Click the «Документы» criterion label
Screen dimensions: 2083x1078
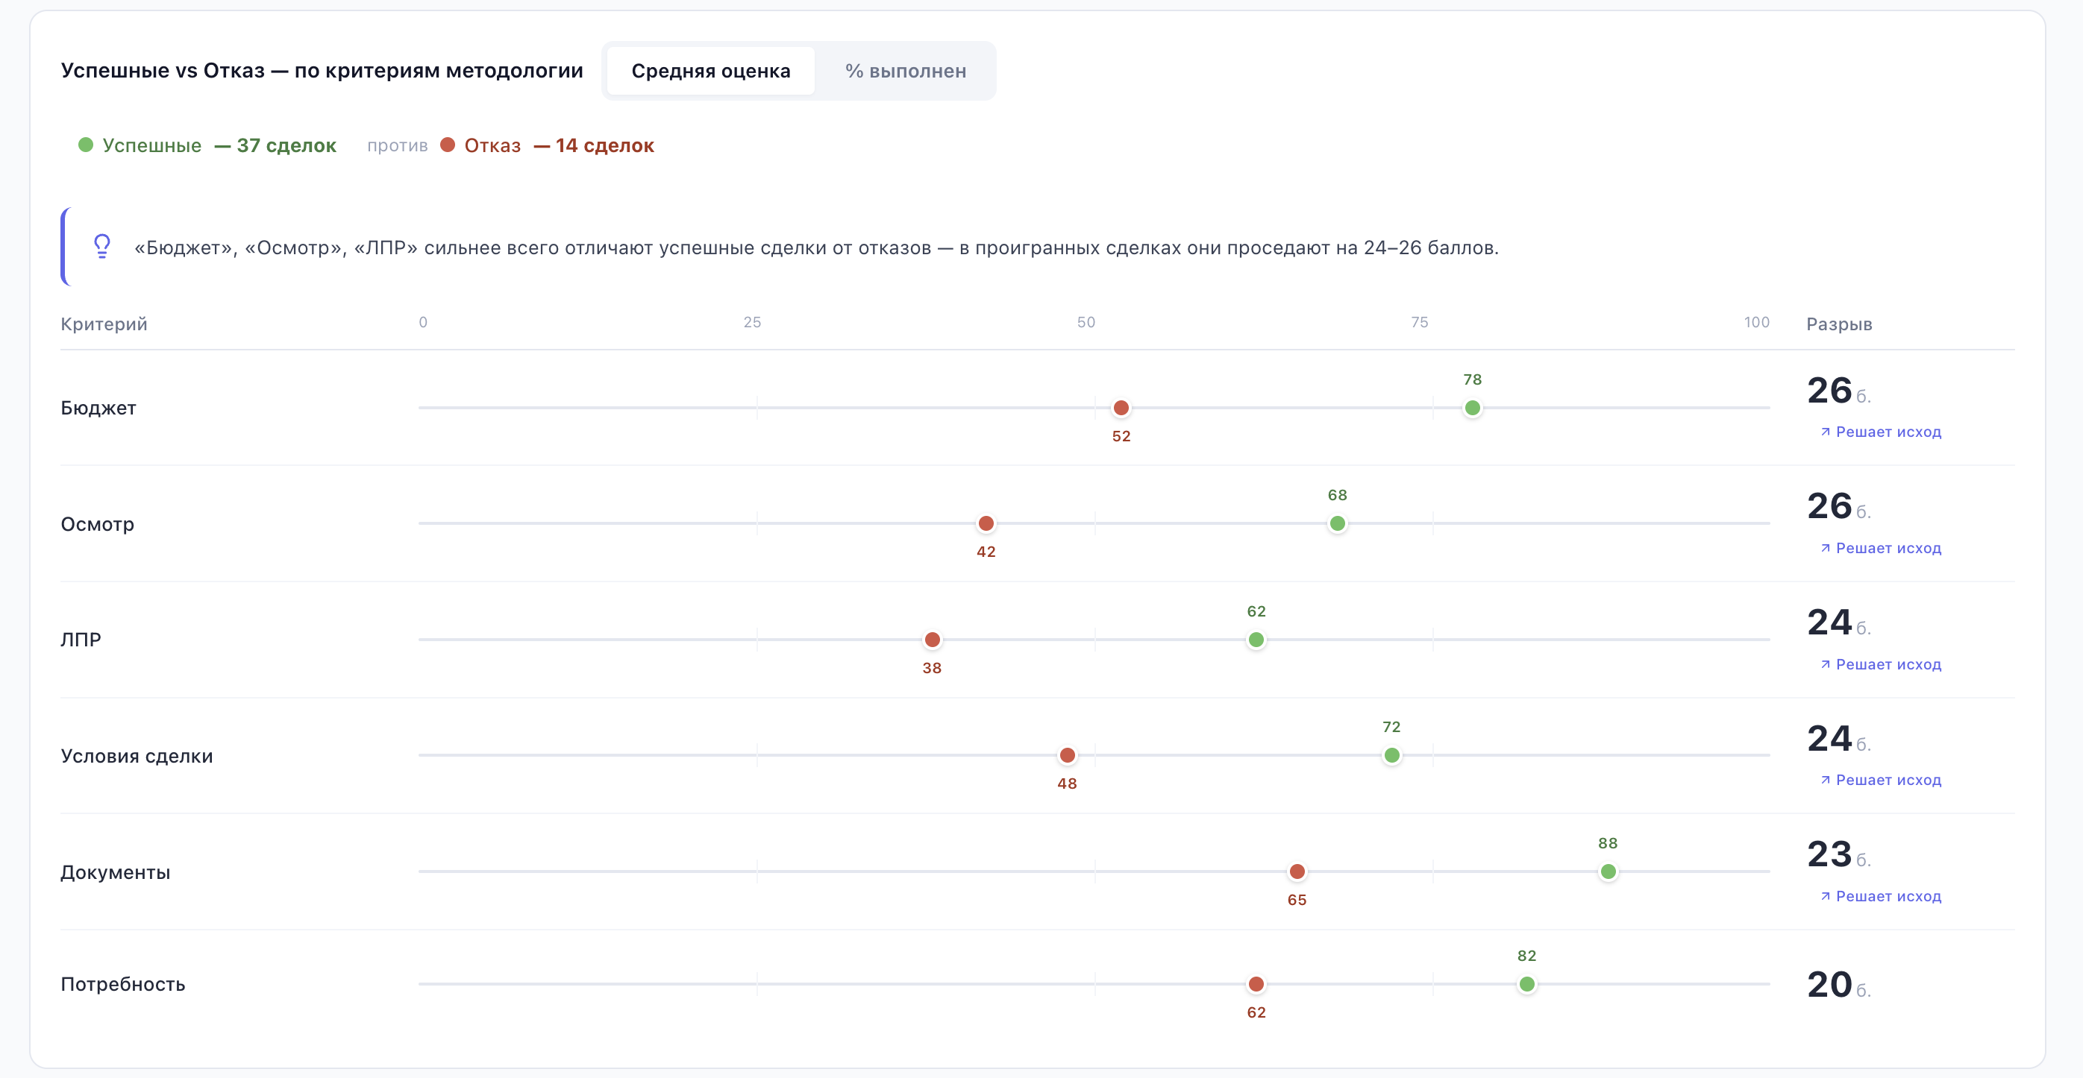coord(116,873)
